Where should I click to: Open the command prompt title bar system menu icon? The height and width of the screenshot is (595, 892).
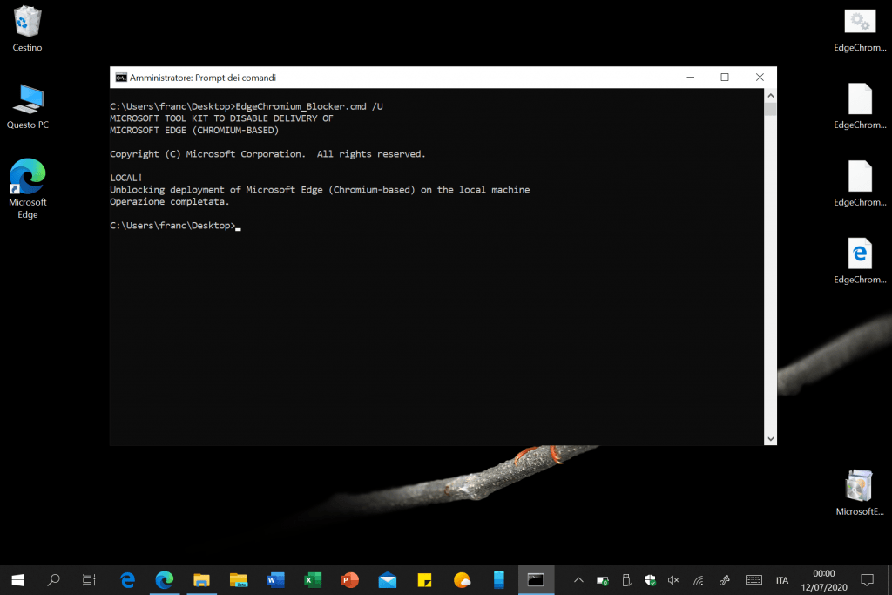click(121, 78)
